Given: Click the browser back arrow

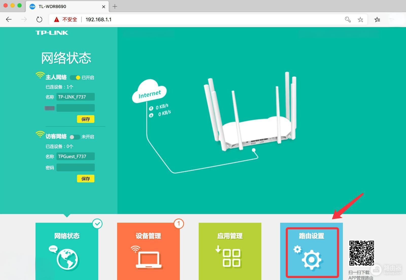Looking at the screenshot, I should (x=9, y=20).
